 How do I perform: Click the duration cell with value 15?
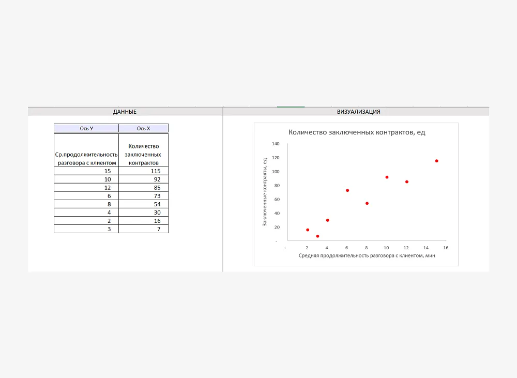(x=86, y=171)
